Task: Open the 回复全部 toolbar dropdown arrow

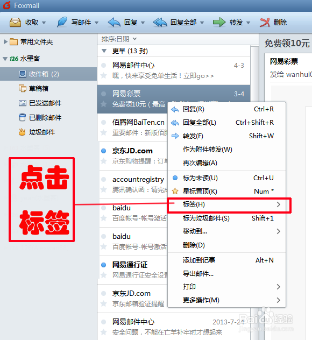Action: [202, 23]
